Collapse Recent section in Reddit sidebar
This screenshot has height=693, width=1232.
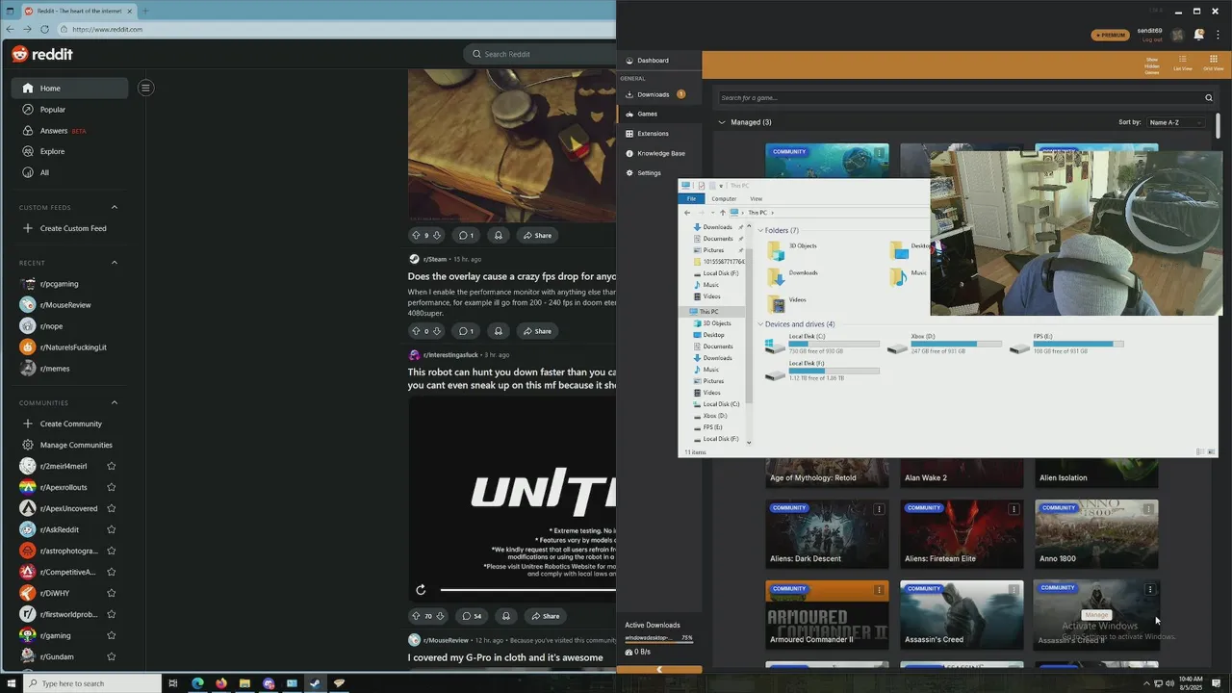tap(115, 263)
